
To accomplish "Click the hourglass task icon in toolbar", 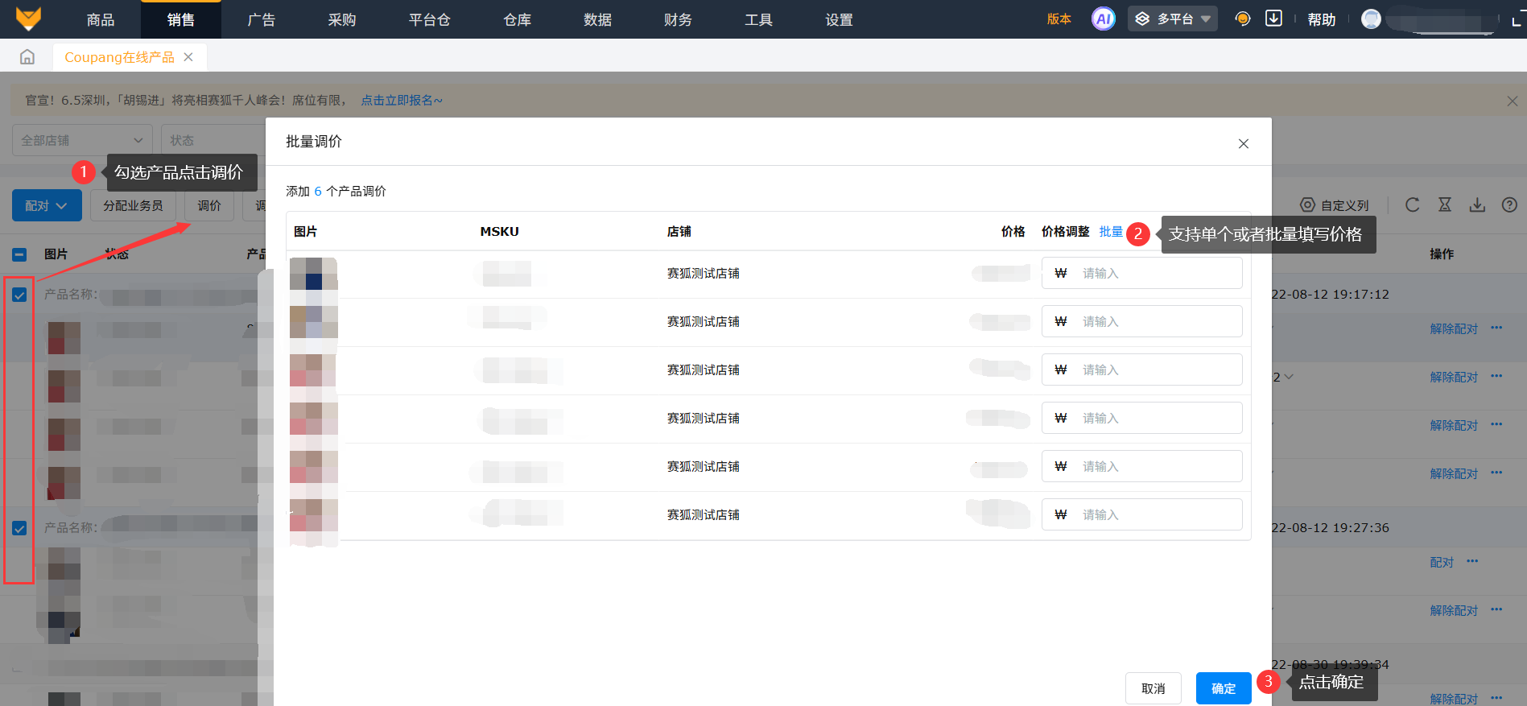I will click(x=1445, y=205).
